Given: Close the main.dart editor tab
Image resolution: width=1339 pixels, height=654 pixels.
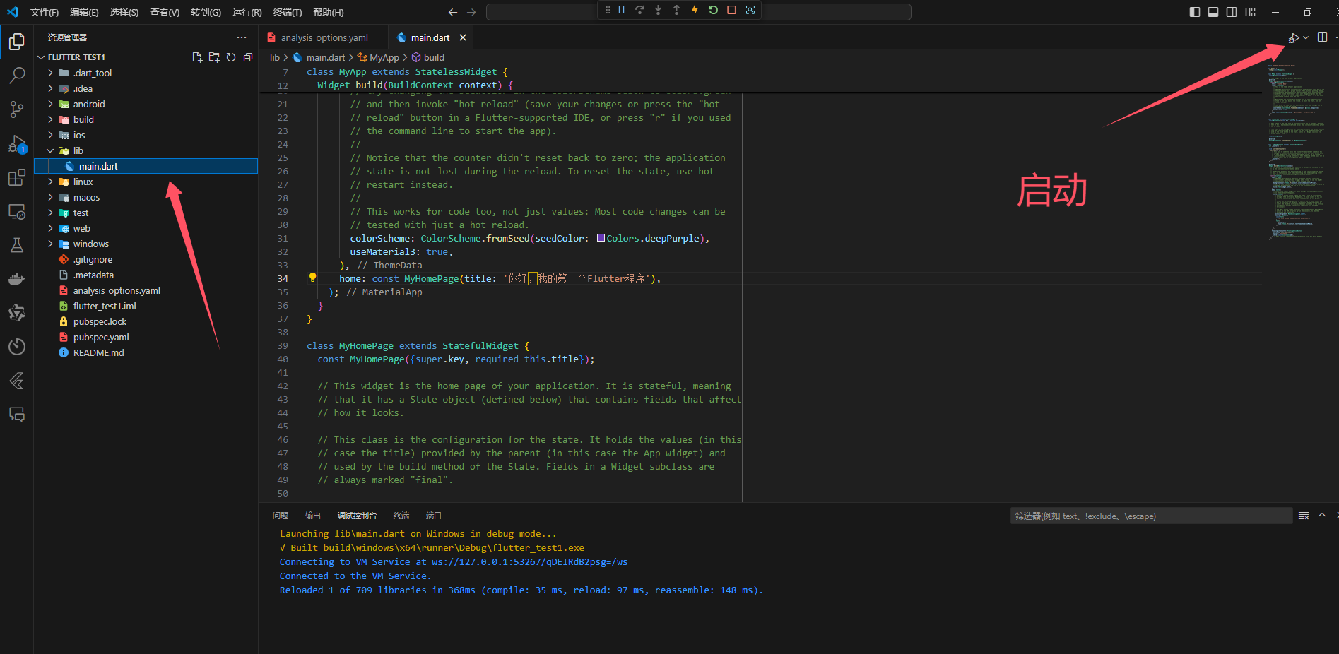Looking at the screenshot, I should click(x=463, y=37).
